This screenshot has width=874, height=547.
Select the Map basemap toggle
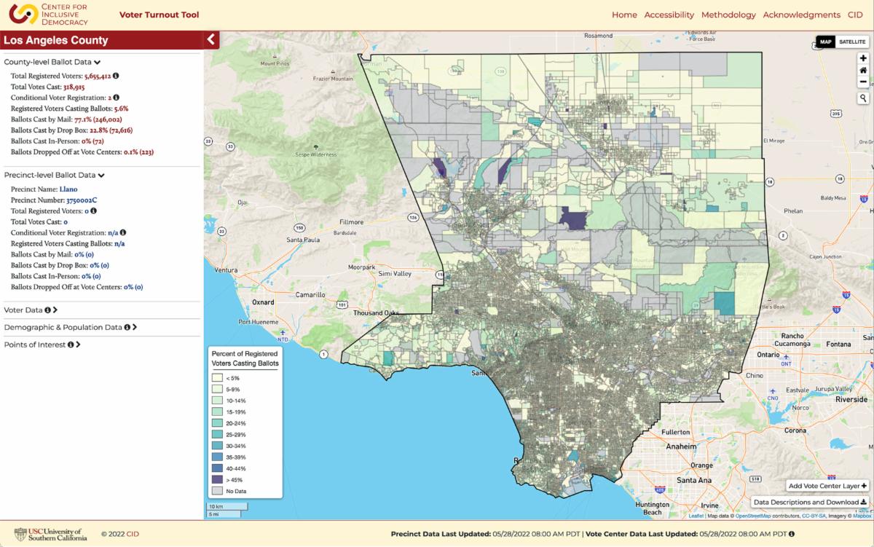[826, 42]
